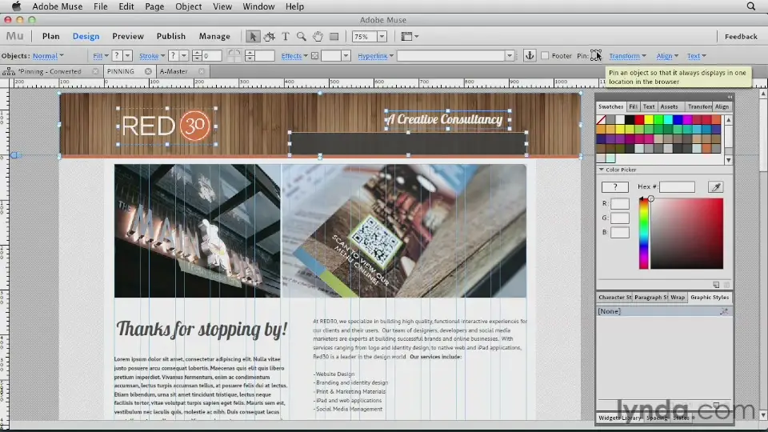Select the Selection arrow tool
Viewport: 768px width, 432px height.
[x=253, y=36]
